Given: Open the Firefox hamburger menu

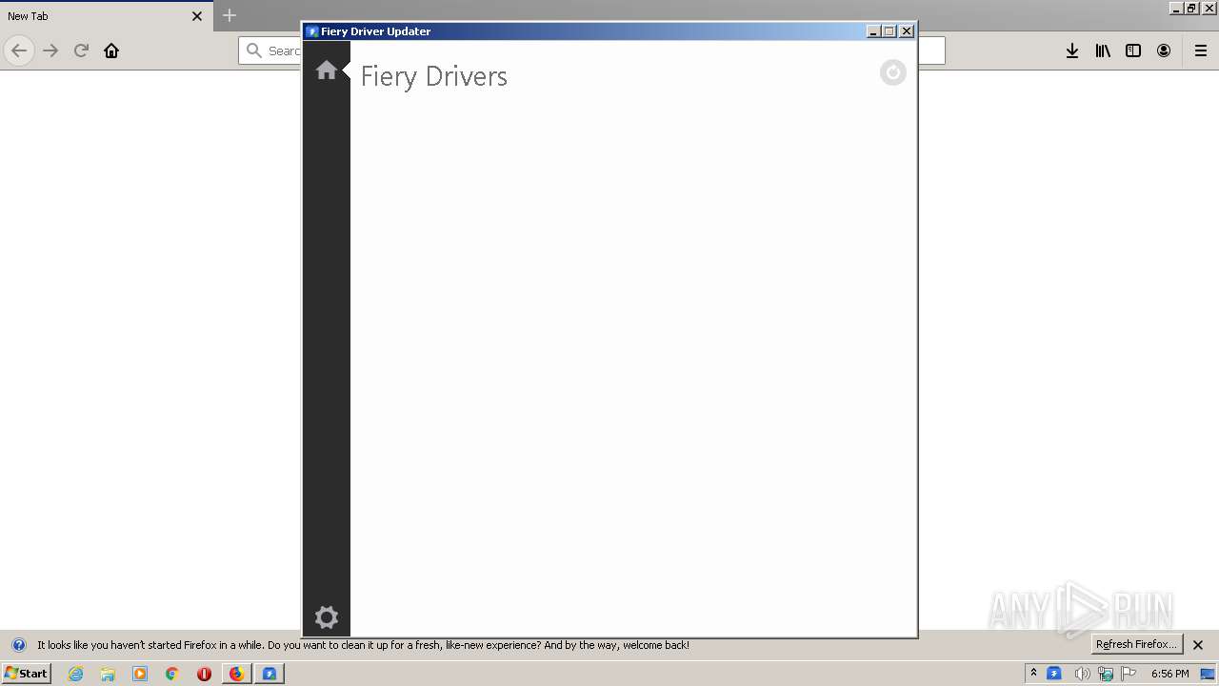Looking at the screenshot, I should (1201, 50).
